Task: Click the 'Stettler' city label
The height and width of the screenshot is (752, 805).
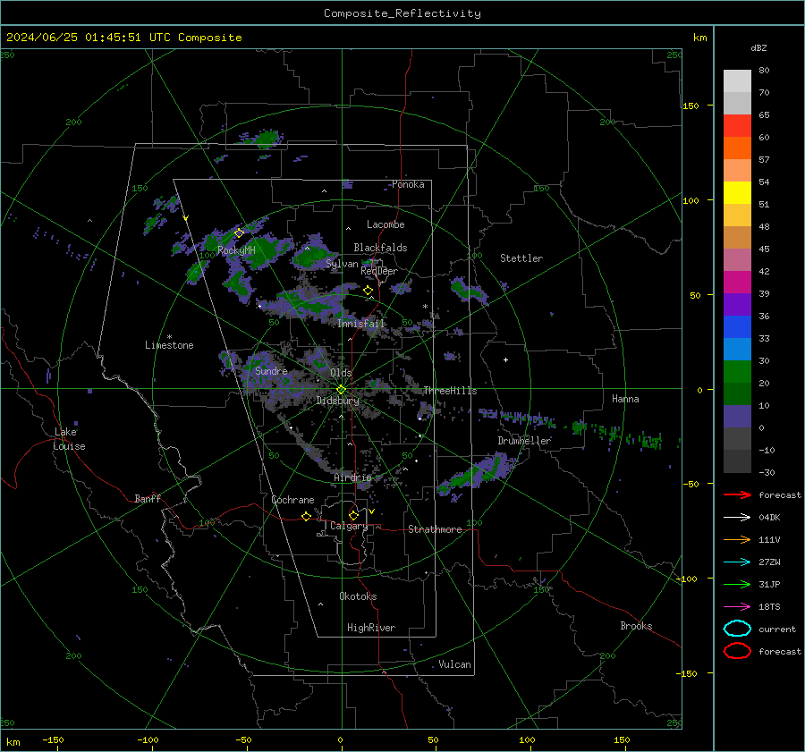Action: pos(521,258)
